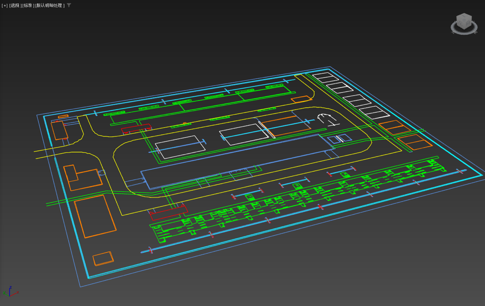Click the viewport filter funnel icon

coord(69,5)
